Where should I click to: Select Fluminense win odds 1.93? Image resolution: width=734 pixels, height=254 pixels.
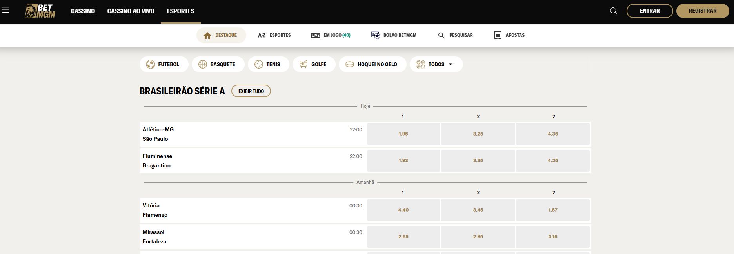click(x=403, y=161)
